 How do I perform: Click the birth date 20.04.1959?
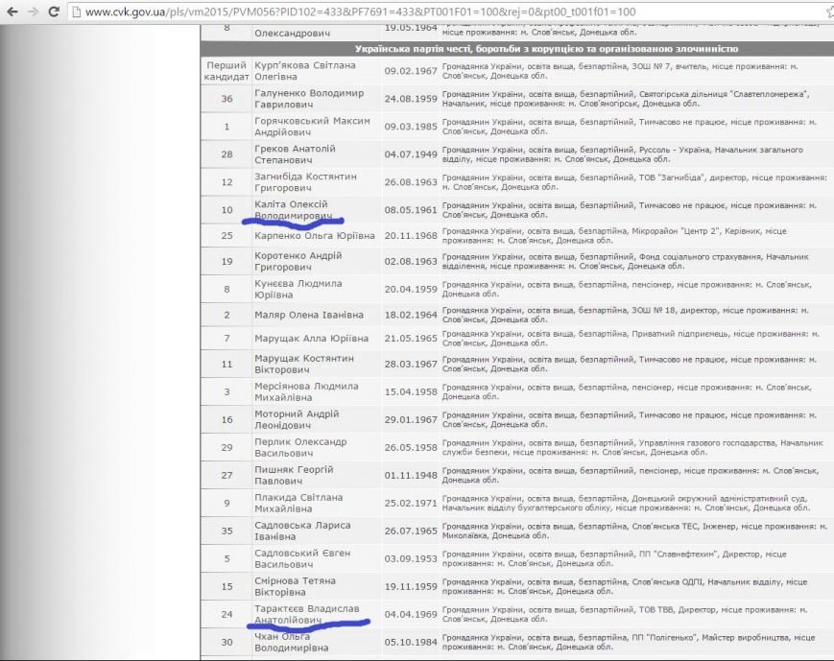(x=411, y=290)
